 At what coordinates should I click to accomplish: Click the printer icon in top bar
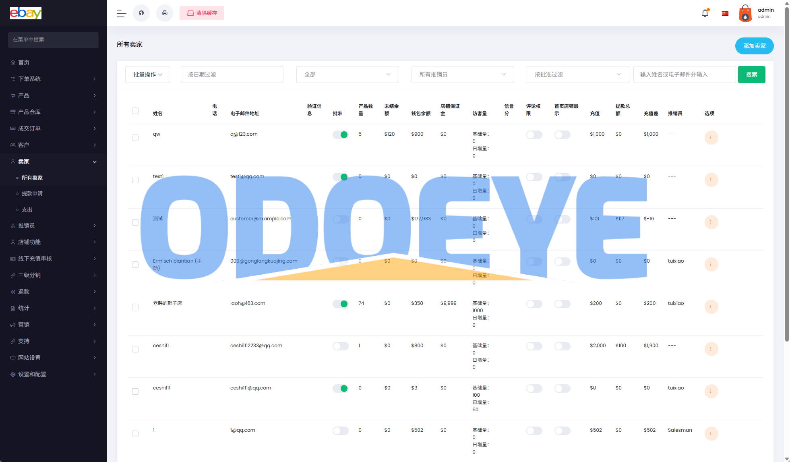(165, 13)
